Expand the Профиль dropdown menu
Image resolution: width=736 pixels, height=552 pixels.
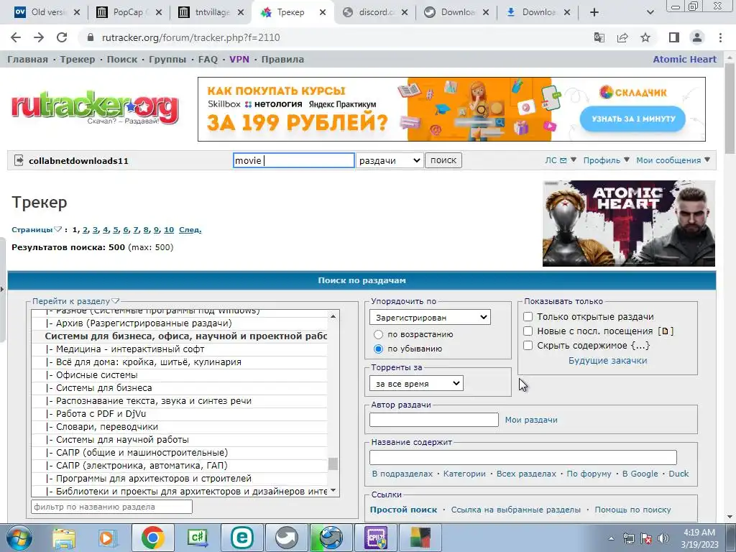tap(607, 160)
